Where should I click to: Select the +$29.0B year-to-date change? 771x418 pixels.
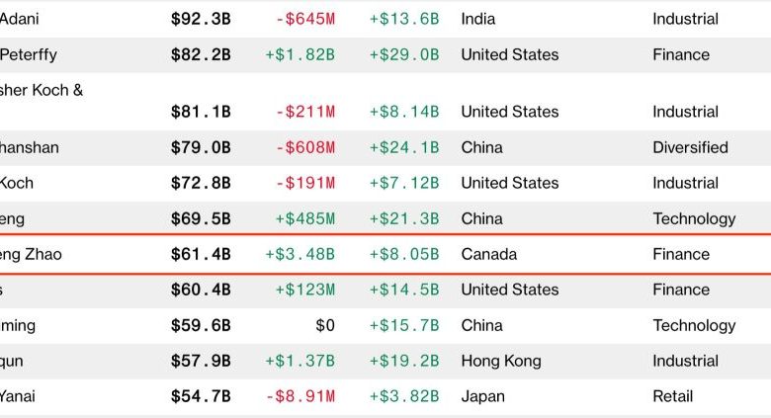(x=403, y=54)
